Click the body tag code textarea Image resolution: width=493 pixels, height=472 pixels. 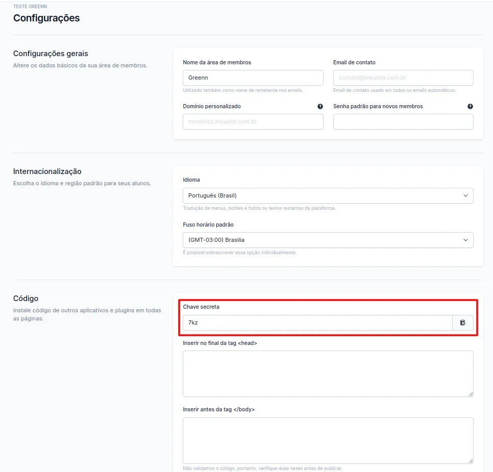coord(328,440)
